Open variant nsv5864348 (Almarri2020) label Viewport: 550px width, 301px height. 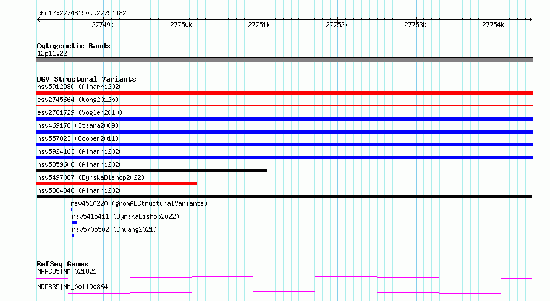coord(82,190)
